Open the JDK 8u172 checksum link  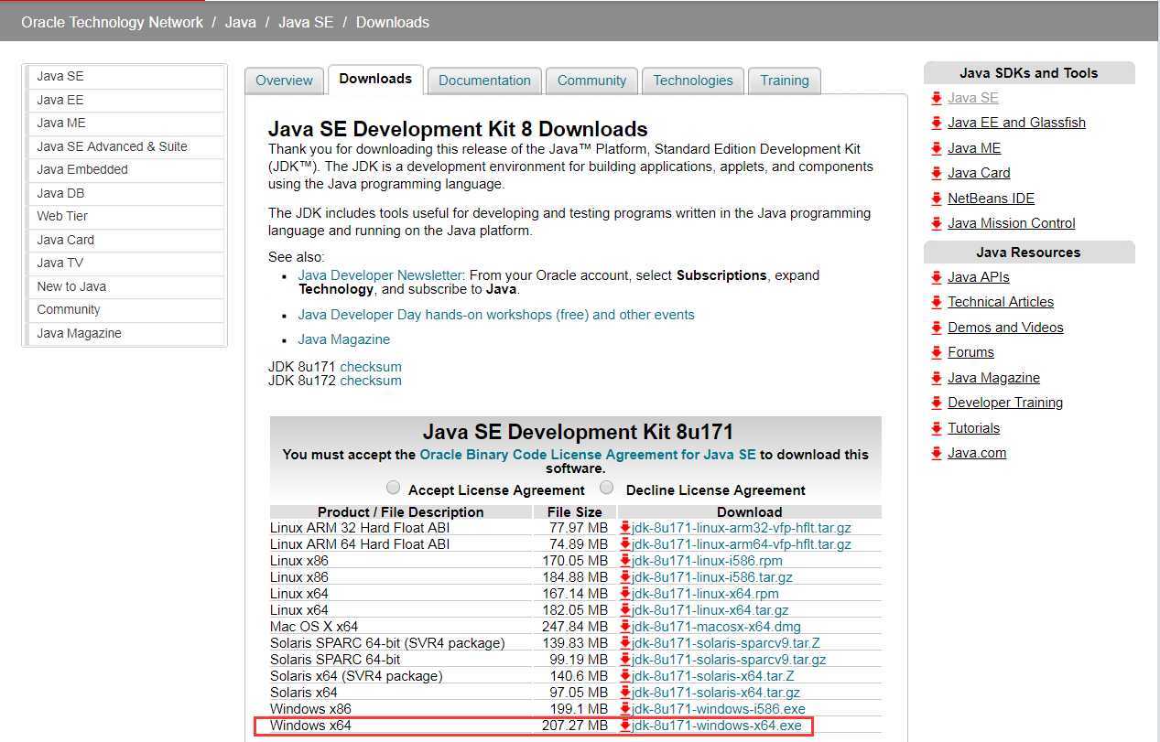pos(371,381)
